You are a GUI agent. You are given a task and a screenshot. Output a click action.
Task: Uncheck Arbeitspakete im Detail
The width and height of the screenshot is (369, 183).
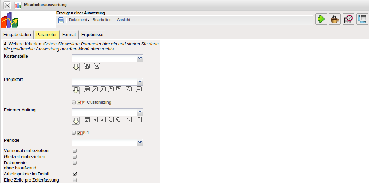[75, 174]
